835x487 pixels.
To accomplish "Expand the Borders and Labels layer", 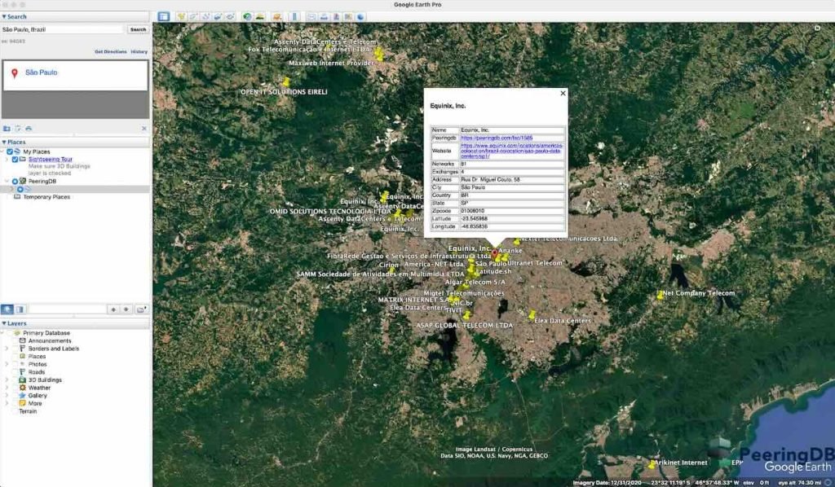I will (7, 349).
